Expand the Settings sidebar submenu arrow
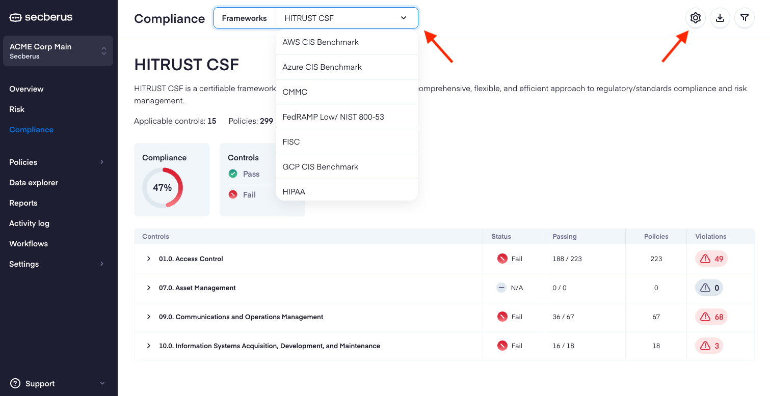 click(x=102, y=264)
